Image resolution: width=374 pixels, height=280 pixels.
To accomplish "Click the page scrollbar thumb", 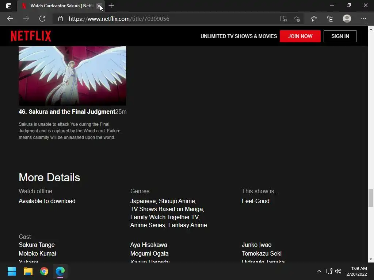I will [371, 198].
